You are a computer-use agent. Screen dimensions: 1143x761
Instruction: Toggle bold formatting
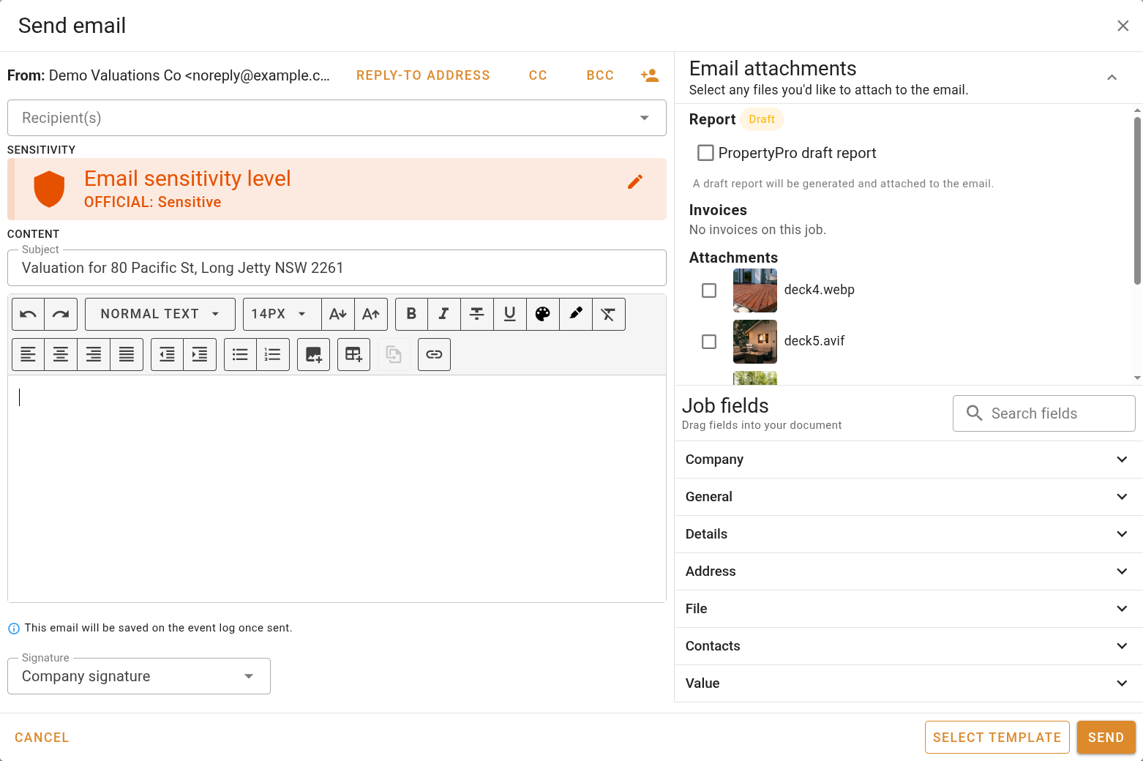click(x=411, y=314)
